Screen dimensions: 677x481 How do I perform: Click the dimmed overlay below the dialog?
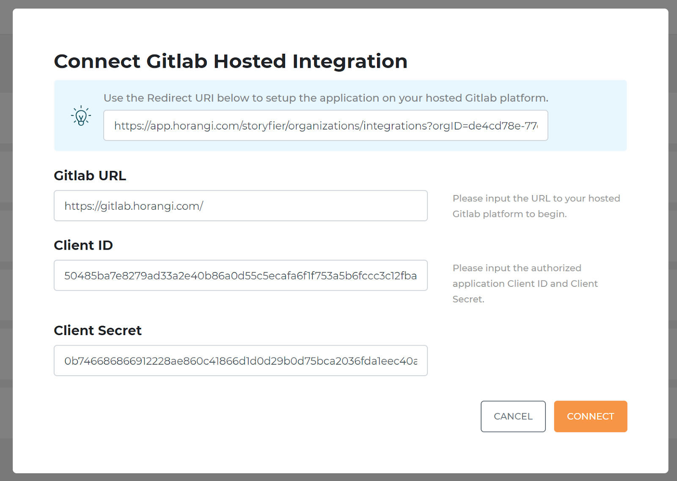click(338, 477)
